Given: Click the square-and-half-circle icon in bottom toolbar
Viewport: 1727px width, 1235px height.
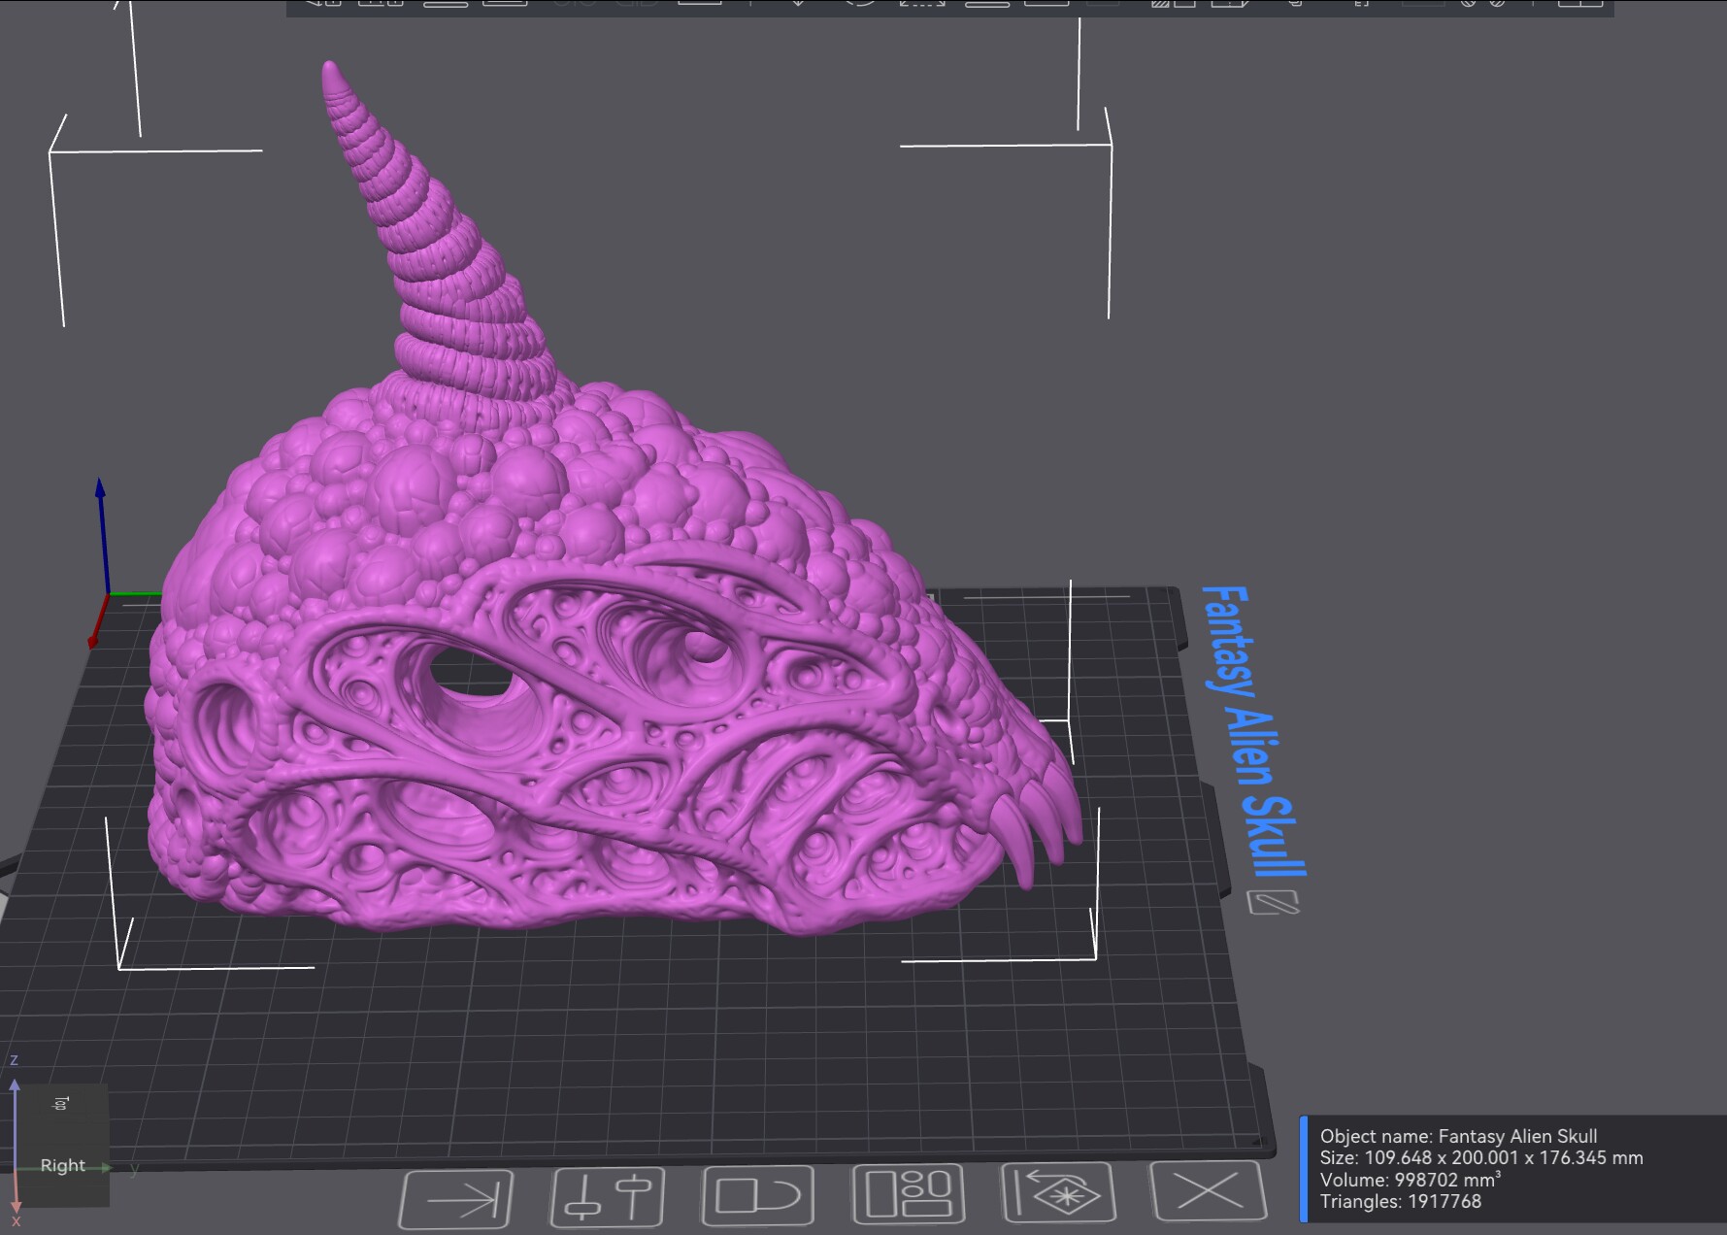Looking at the screenshot, I should (758, 1195).
